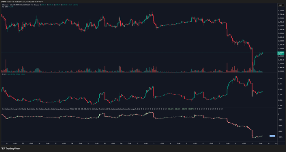Click the 2,600.00 price axis label
Viewport: 286px width, 152px height.
pos(281,37)
